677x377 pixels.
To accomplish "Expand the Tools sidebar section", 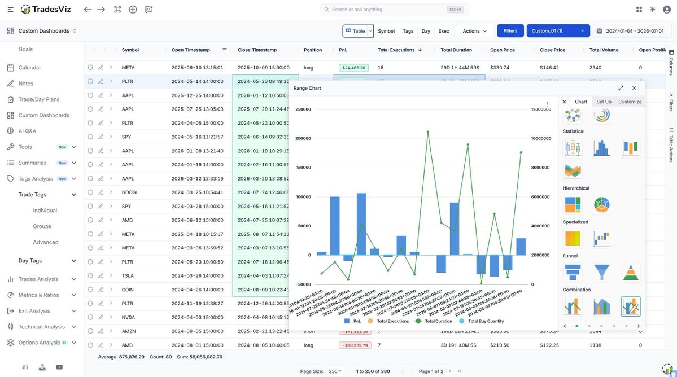I will [74, 147].
